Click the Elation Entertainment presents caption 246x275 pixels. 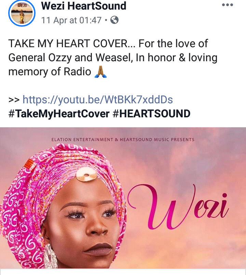click(123, 140)
